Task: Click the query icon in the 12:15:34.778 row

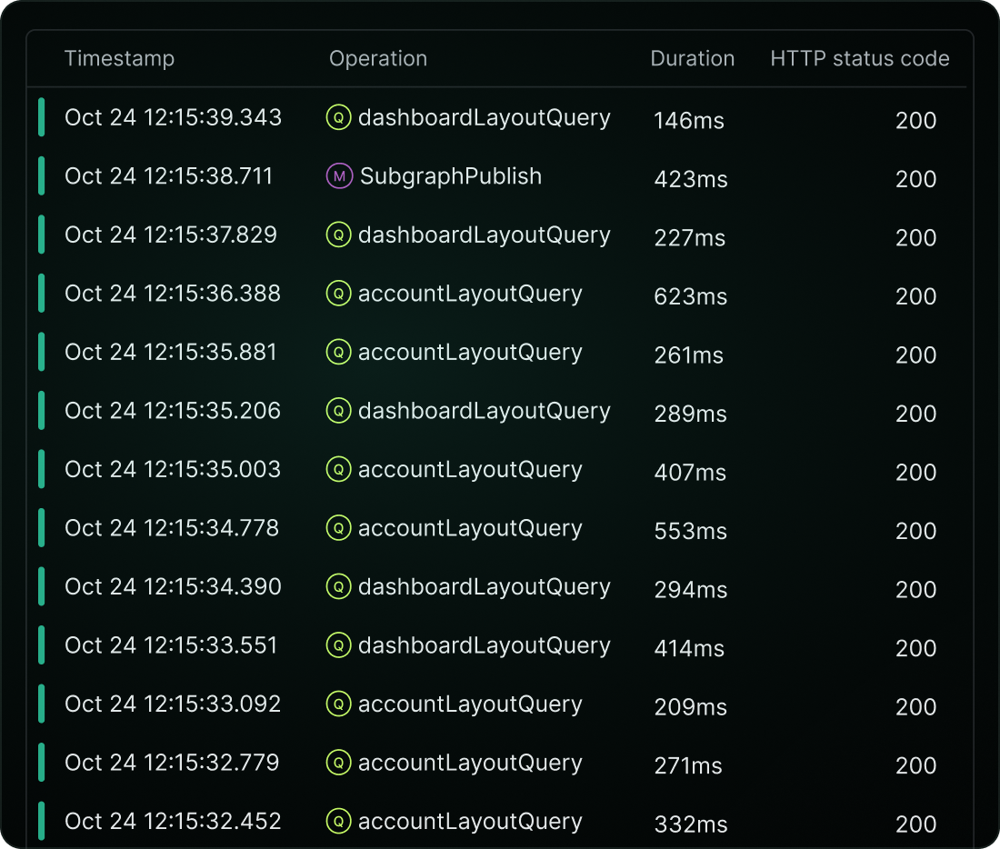Action: pyautogui.click(x=339, y=528)
